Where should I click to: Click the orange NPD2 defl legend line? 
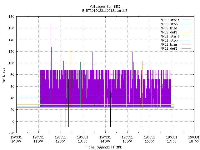click(x=186, y=32)
